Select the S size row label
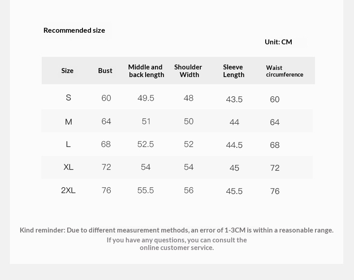The image size is (354, 280). coord(69,98)
